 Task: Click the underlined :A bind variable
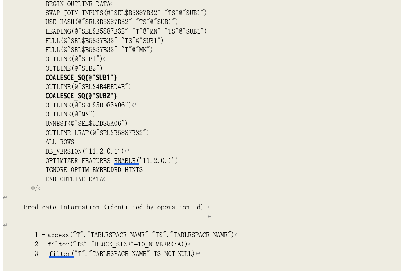click(176, 244)
